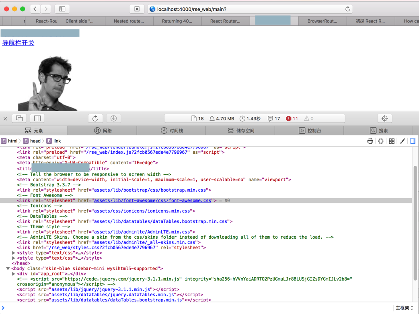This screenshot has height=314, width=419.
Task: Dock inspector to the side
Action: (37, 118)
